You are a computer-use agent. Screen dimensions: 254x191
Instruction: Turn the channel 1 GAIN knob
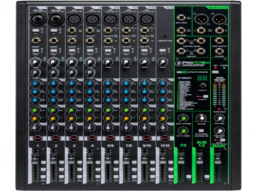click(x=35, y=62)
